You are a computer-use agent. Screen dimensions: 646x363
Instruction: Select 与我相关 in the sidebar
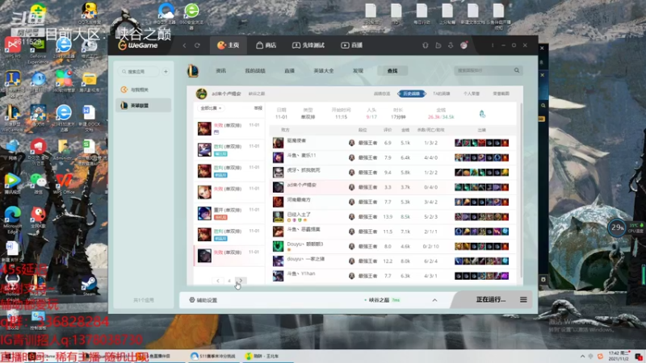tap(143, 90)
